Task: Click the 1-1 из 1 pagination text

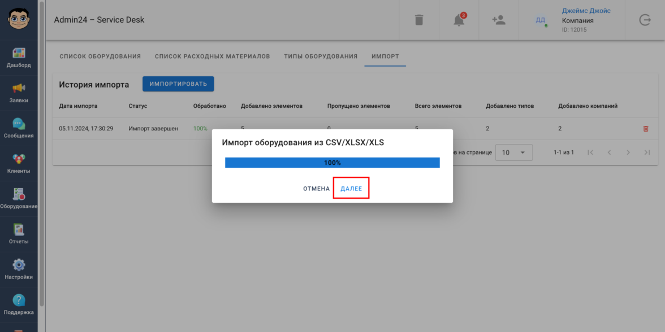Action: pos(564,152)
